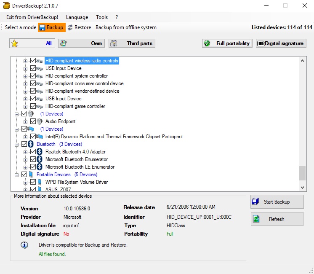Uncheck Portable Devices category checkbox
314x274 pixels.
point(24,175)
